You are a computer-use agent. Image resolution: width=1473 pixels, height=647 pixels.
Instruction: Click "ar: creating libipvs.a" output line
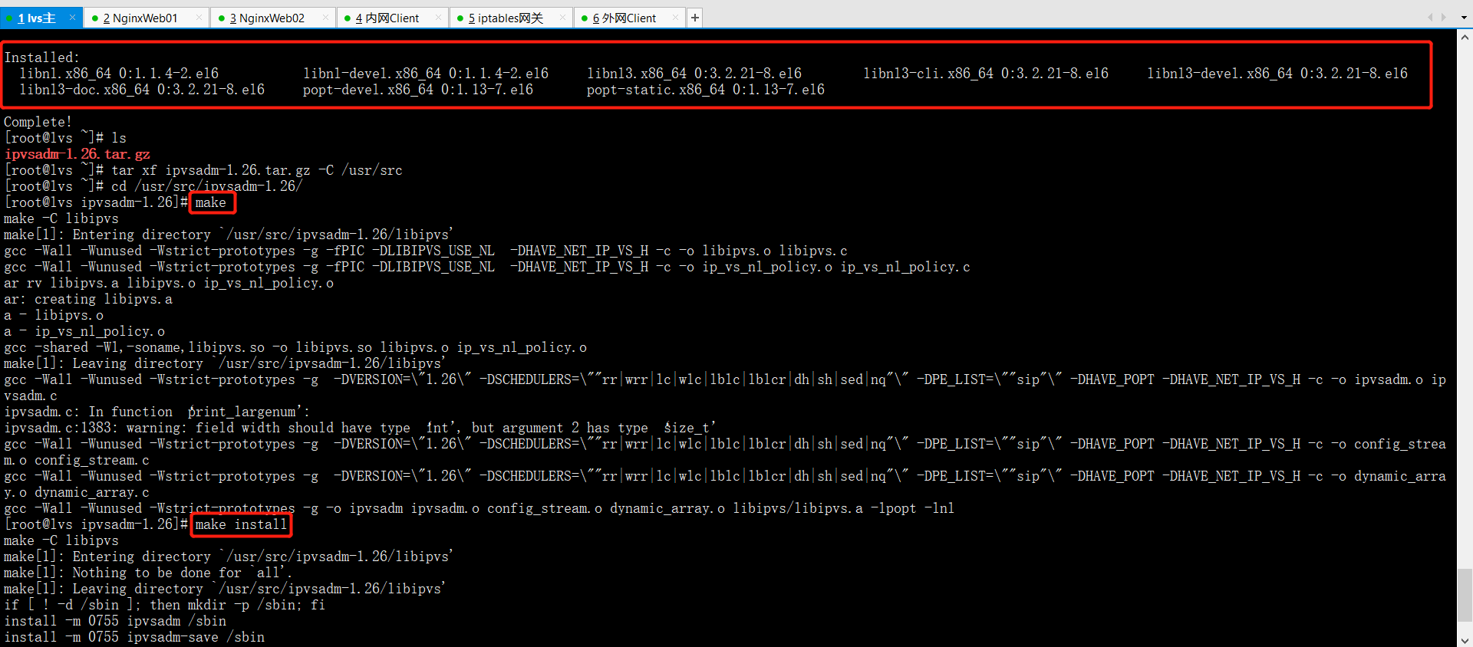[88, 299]
